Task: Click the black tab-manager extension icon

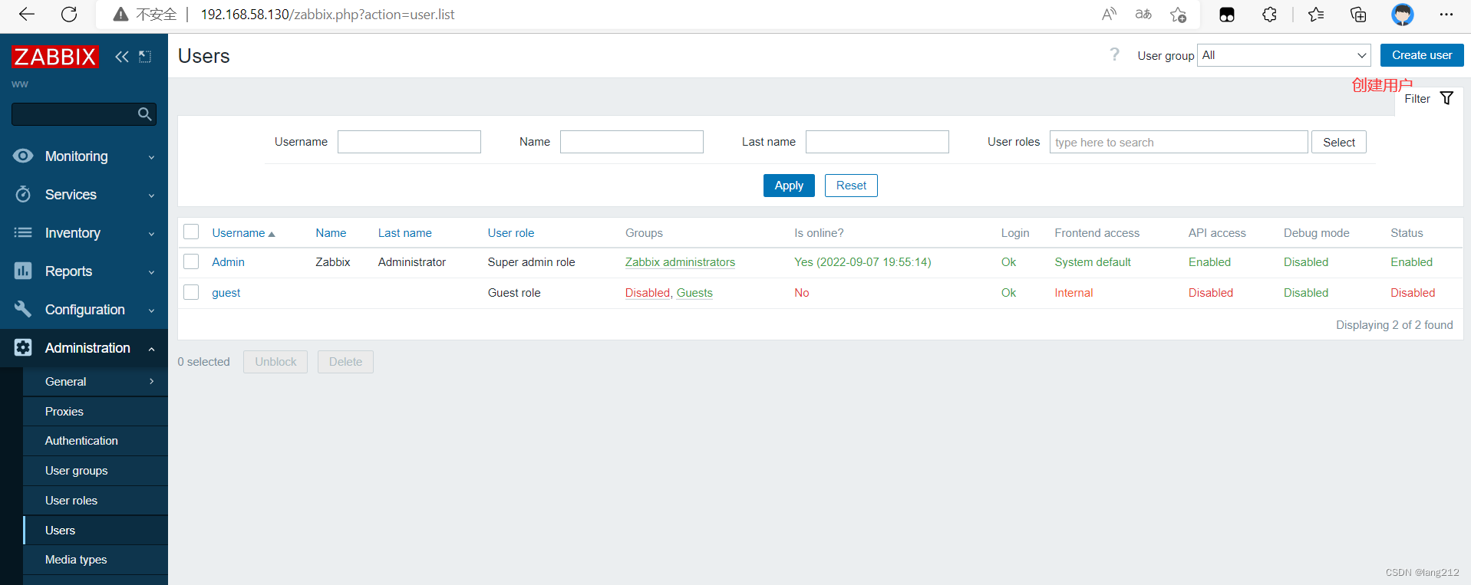Action: coord(1227,15)
